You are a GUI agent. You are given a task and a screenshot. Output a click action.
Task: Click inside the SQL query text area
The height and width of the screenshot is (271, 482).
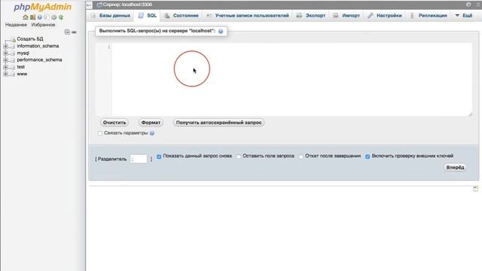[291, 80]
